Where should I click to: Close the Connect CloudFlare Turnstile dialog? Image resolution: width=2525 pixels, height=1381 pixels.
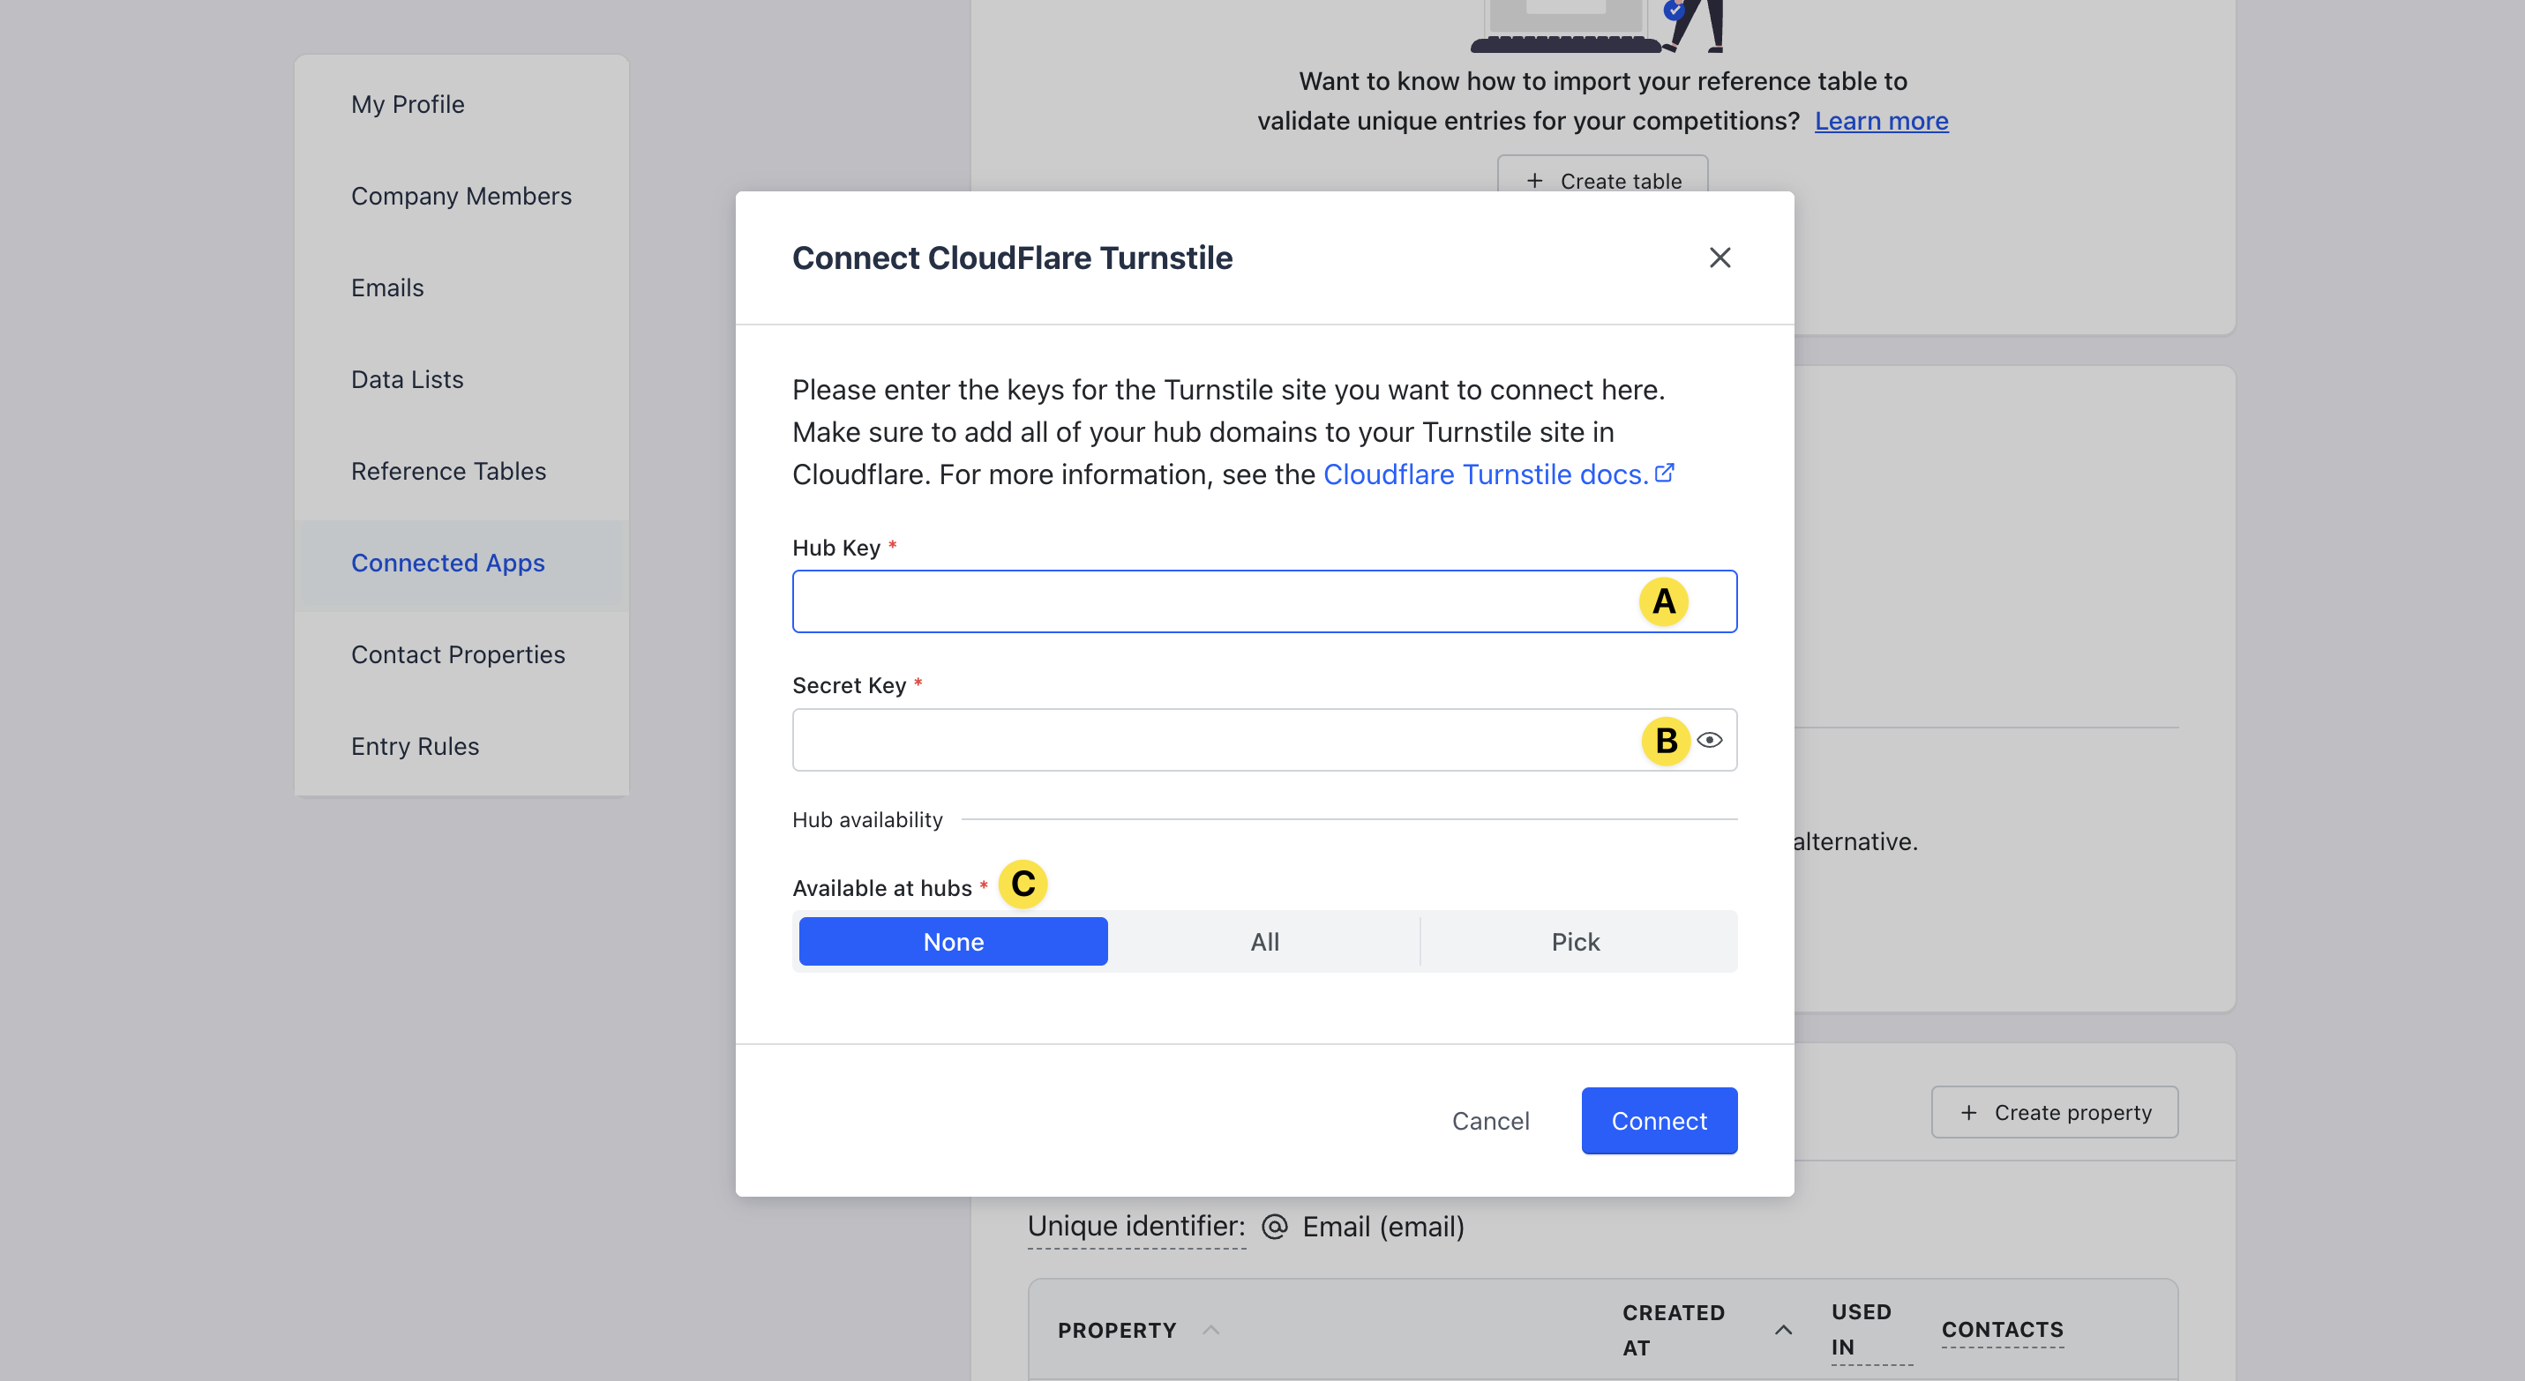(x=1720, y=258)
